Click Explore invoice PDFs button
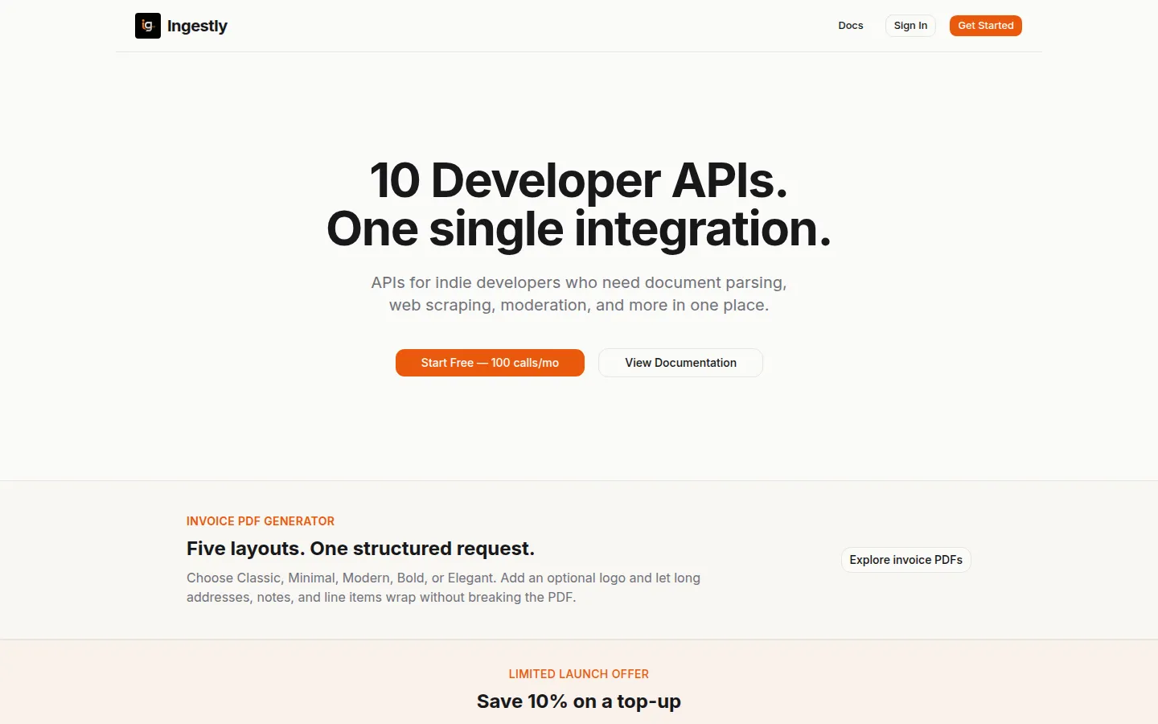Image resolution: width=1158 pixels, height=724 pixels. tap(905, 560)
